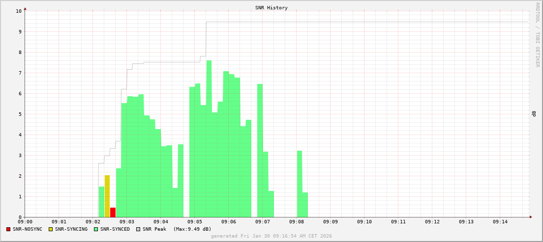Click the yellow syncing bar in the chart
Screen dimensions: 543x242
click(107, 196)
